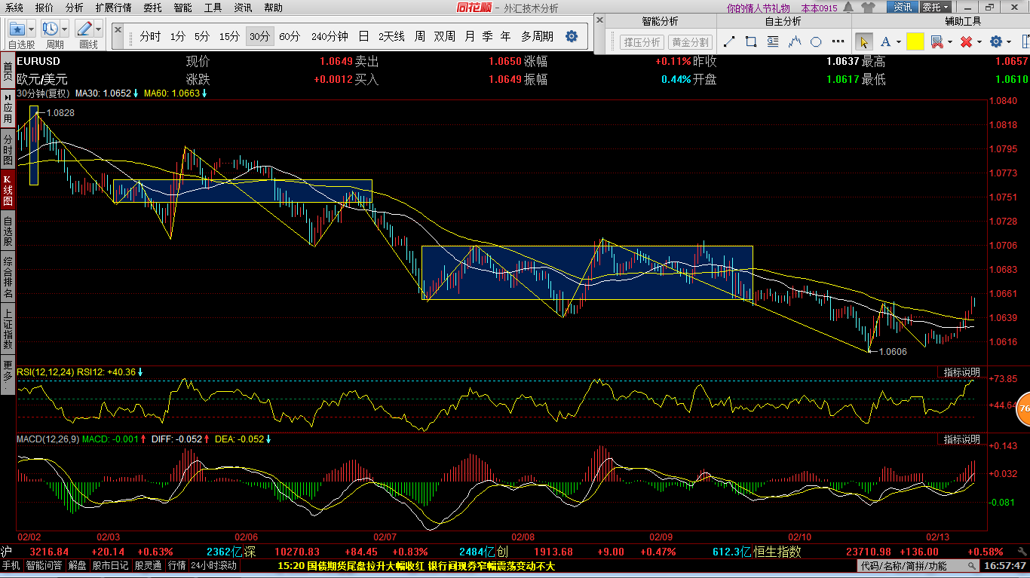Open MACD 指标说明 link
This screenshot has width=1030, height=578.
point(961,439)
